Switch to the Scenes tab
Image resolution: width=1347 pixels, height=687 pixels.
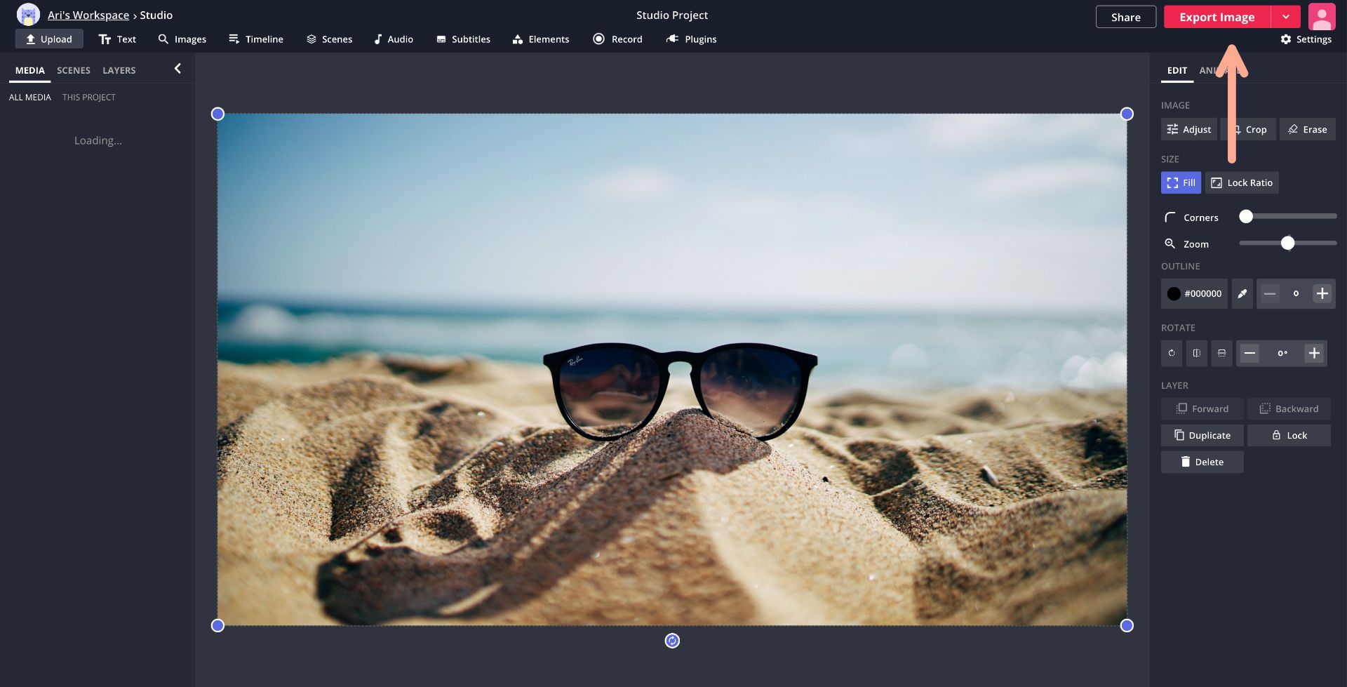click(x=73, y=70)
